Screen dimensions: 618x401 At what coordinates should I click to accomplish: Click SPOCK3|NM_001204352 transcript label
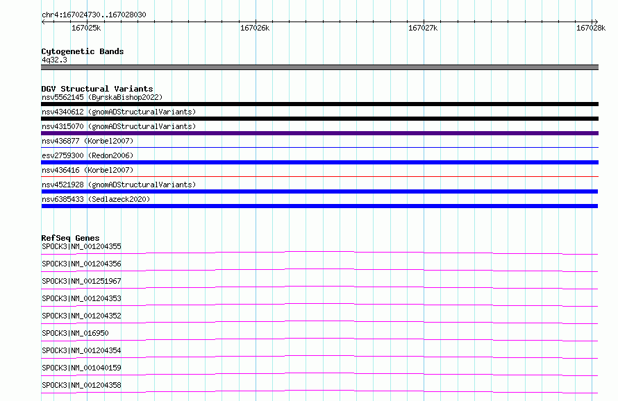coord(81,316)
